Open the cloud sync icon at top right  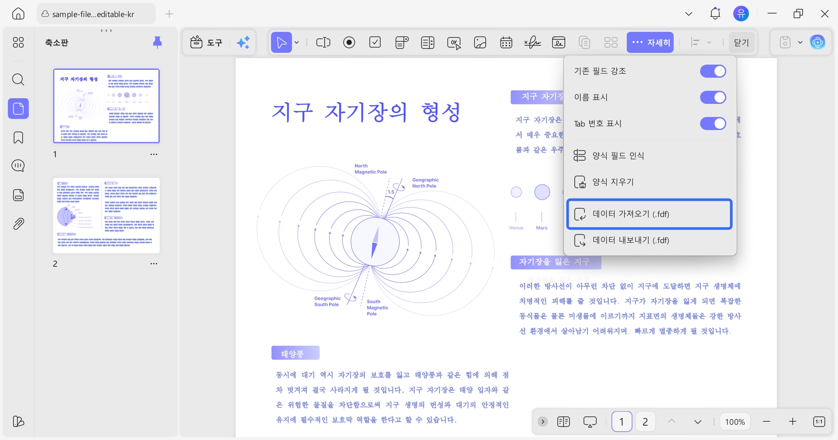point(817,42)
